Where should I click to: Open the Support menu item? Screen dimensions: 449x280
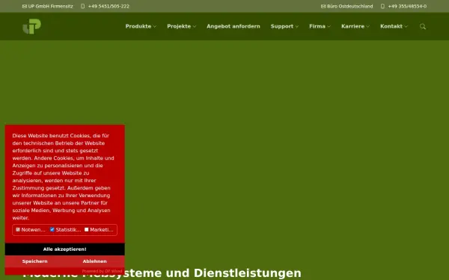[x=282, y=26]
